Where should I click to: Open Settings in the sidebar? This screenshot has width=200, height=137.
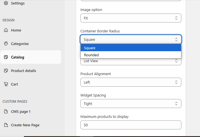[18, 3]
